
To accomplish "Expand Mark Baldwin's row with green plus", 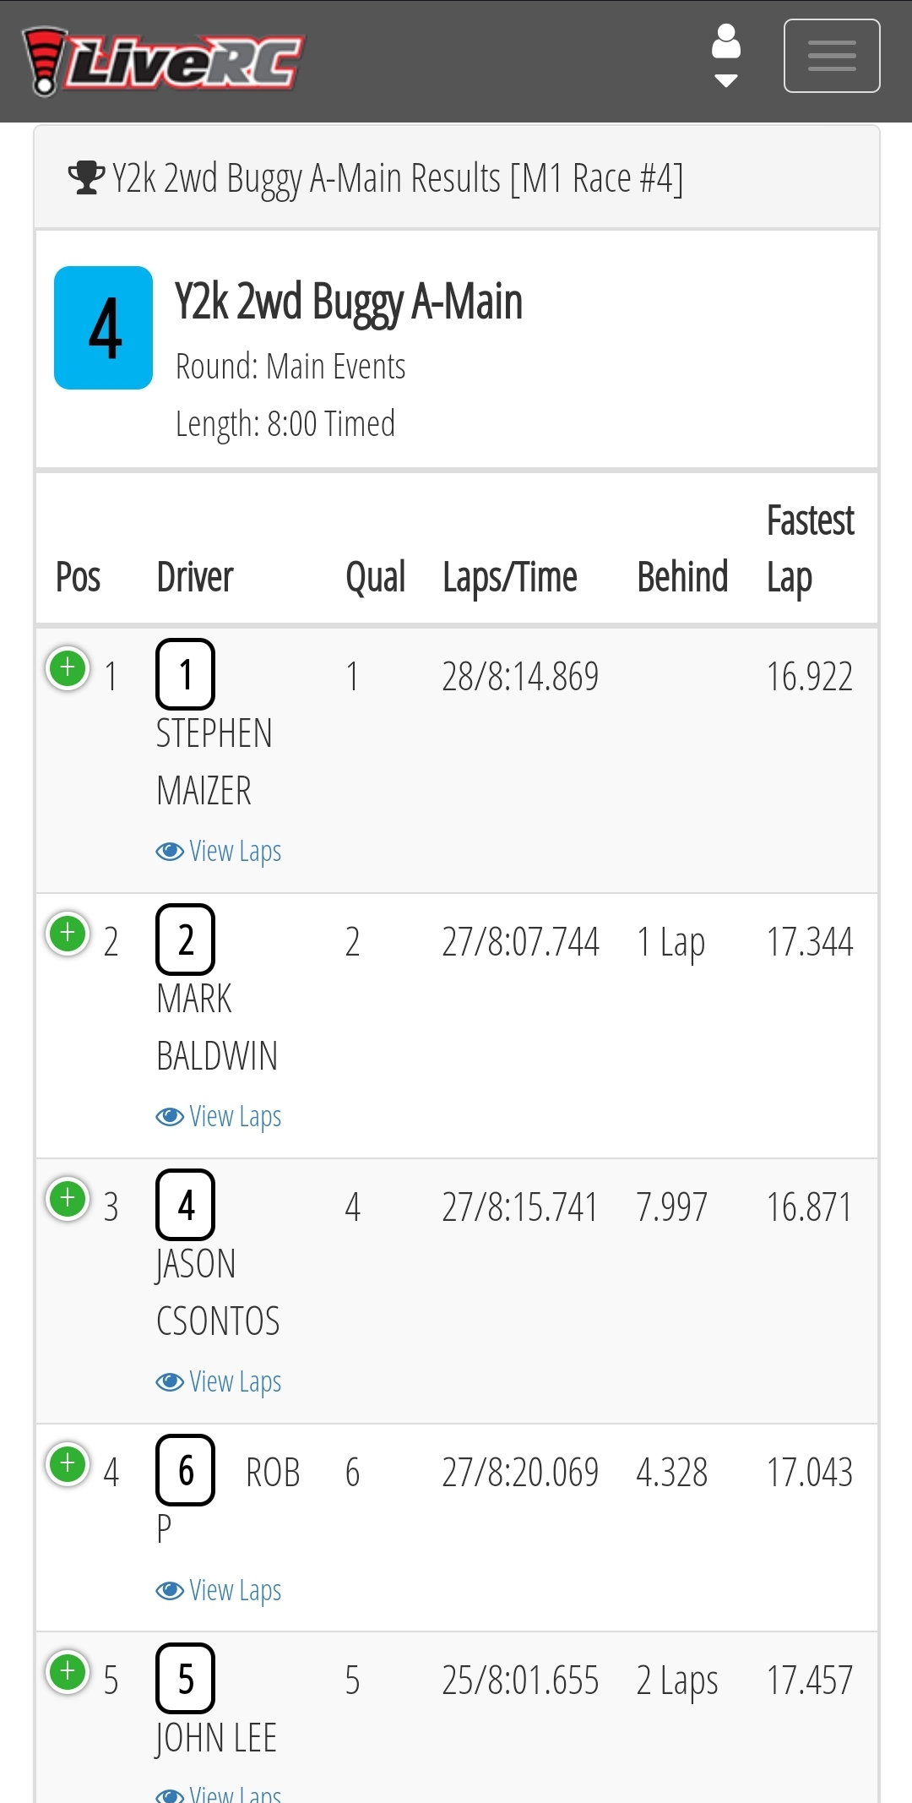I will tap(68, 934).
